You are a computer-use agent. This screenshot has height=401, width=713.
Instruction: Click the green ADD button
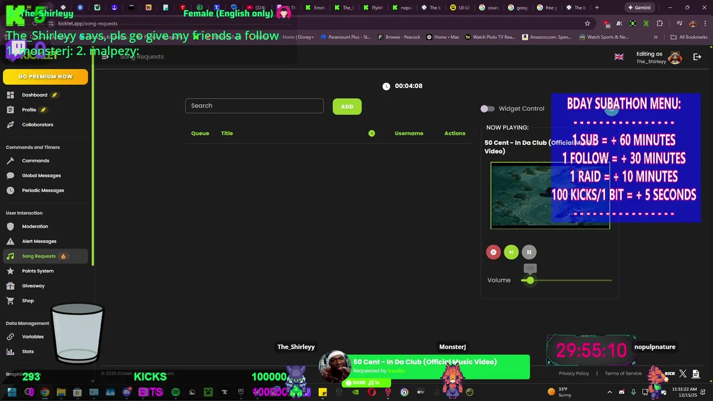(347, 106)
